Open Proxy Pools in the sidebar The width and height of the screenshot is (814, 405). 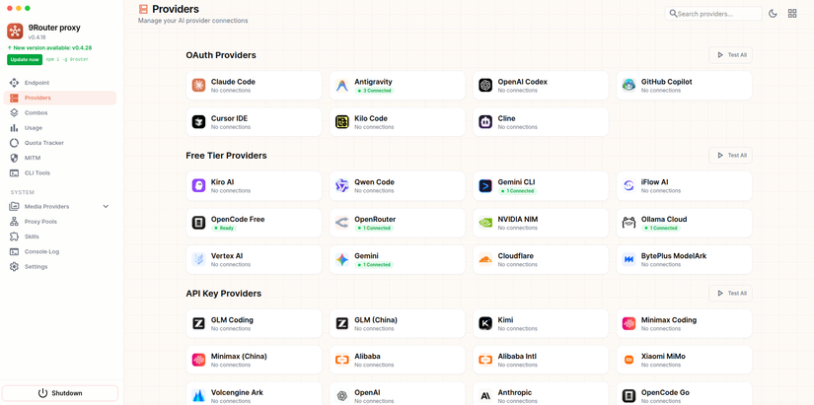tap(60, 222)
